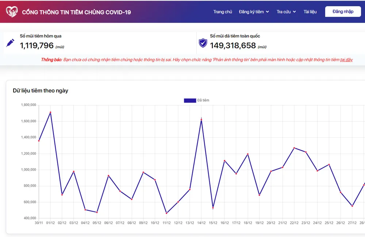Click the 22/12 data point on chart
The height and width of the screenshot is (237, 365).
coord(294,148)
